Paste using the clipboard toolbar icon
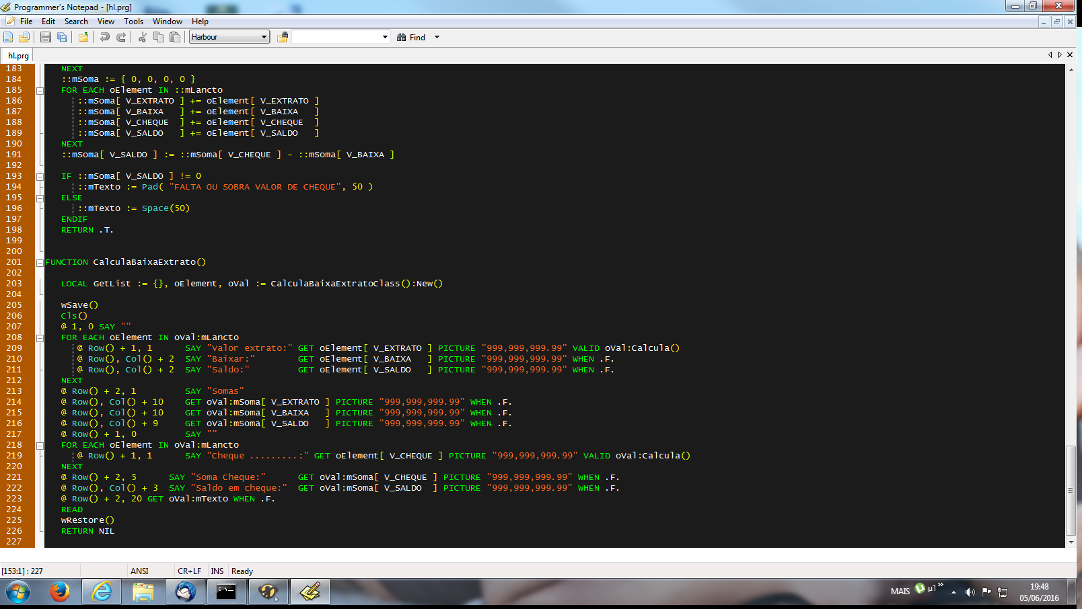Image resolution: width=1082 pixels, height=609 pixels. (x=175, y=38)
